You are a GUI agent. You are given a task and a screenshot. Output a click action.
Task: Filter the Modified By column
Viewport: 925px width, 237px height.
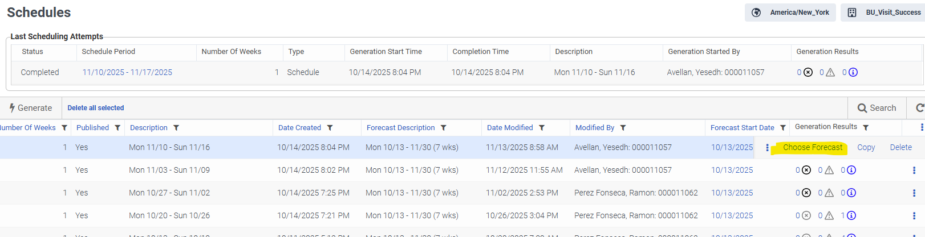[623, 128]
